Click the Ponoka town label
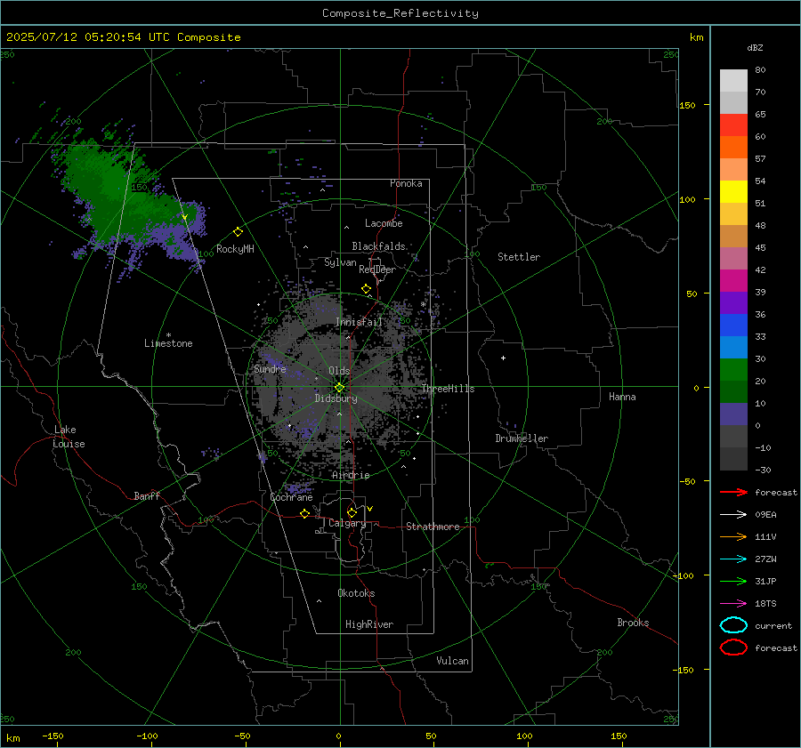This screenshot has width=801, height=748. [406, 183]
